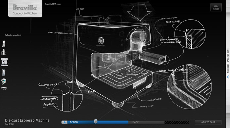Image resolution: width=230 pixels, height=128 pixels.
Task: Switch to the Design section
Action: tap(74, 122)
